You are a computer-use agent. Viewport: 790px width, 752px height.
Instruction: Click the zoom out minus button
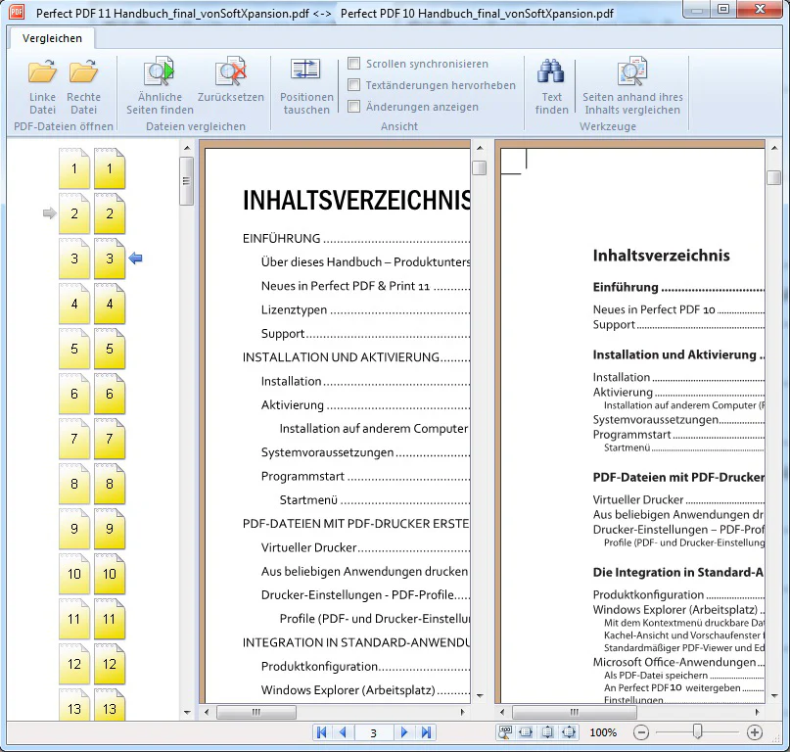[641, 732]
